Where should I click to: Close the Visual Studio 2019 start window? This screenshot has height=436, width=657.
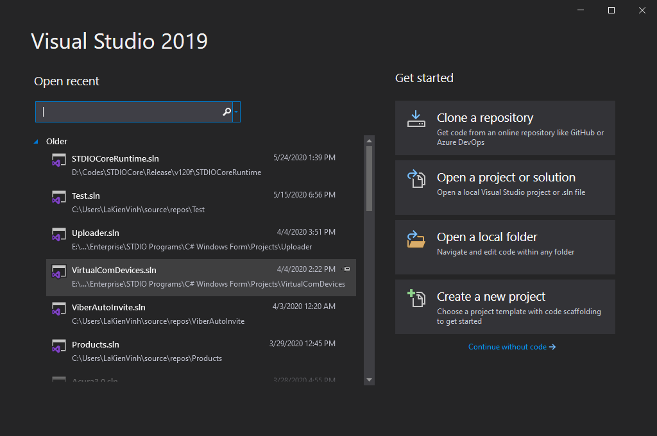point(642,10)
